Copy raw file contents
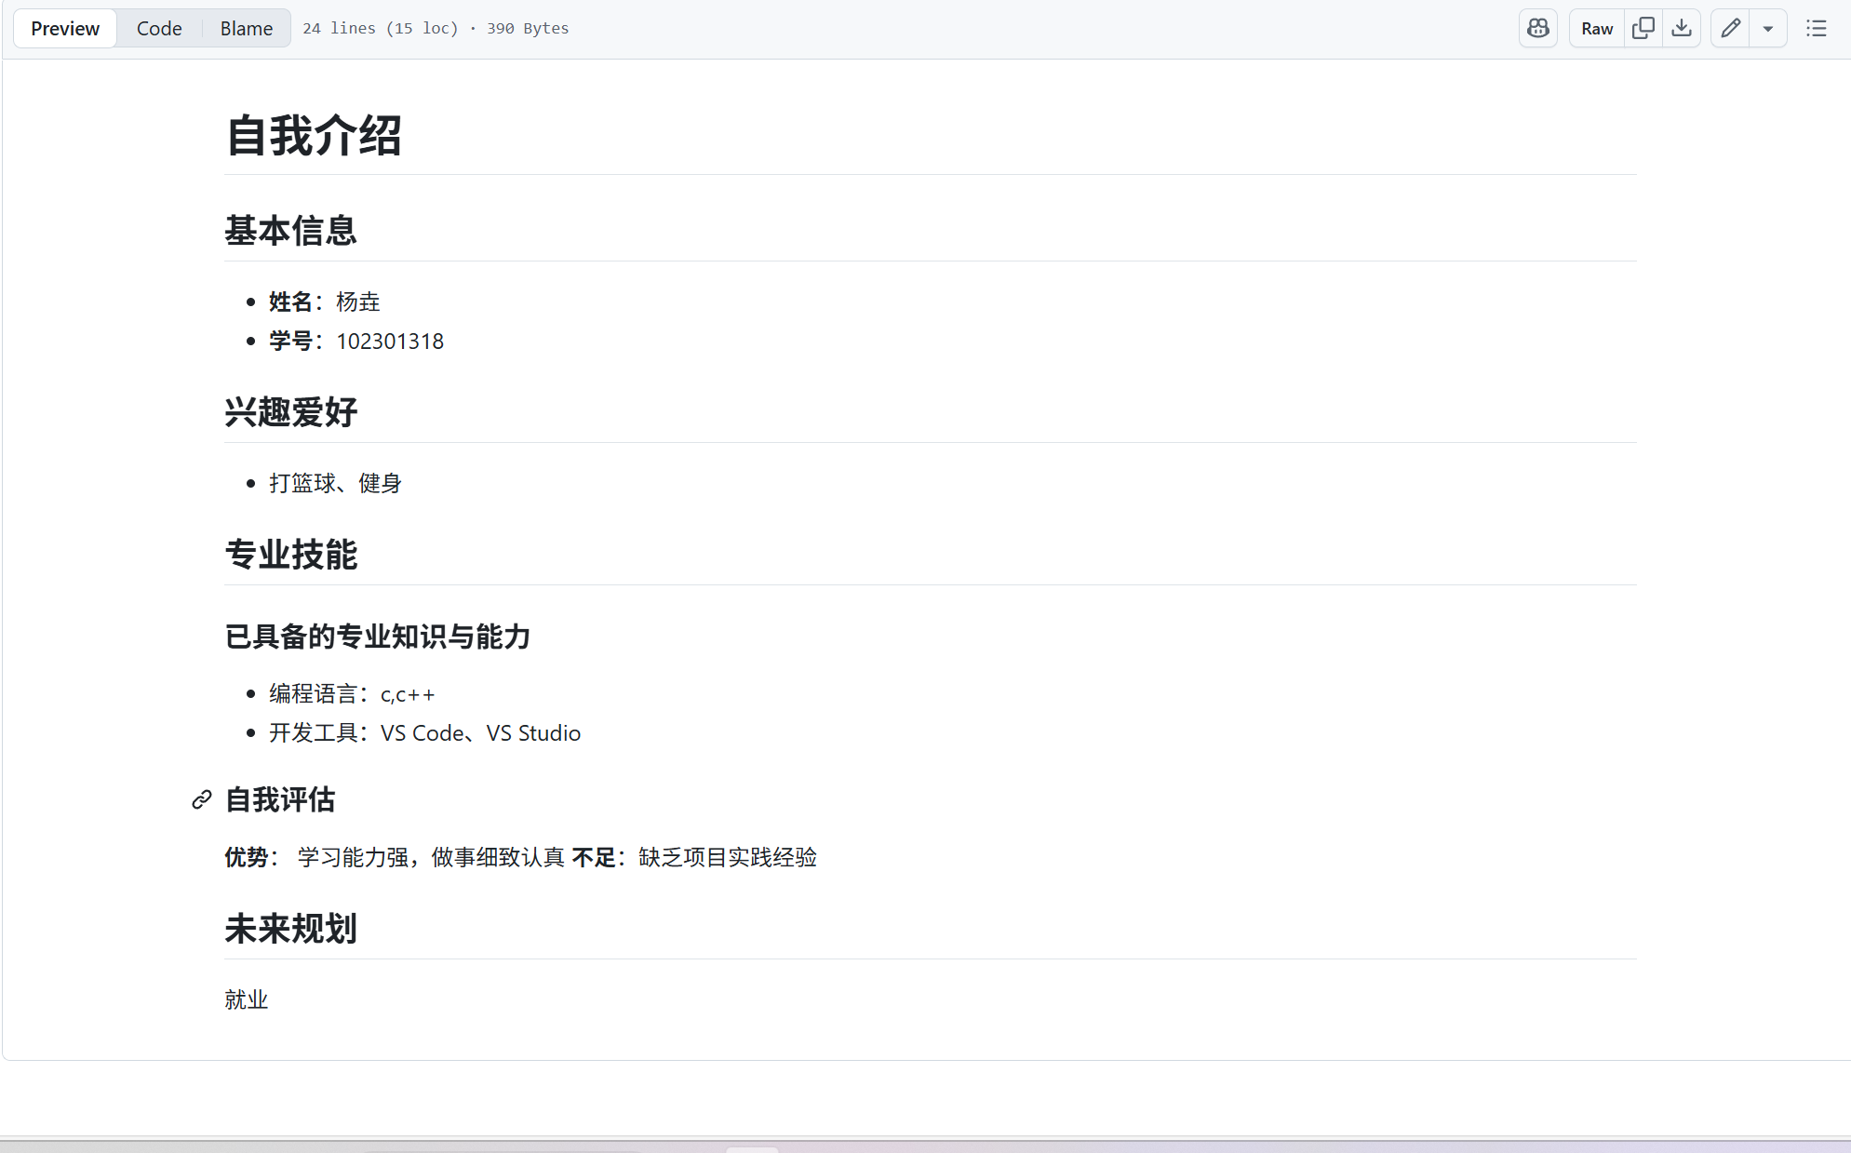Image resolution: width=1851 pixels, height=1153 pixels. point(1643,28)
